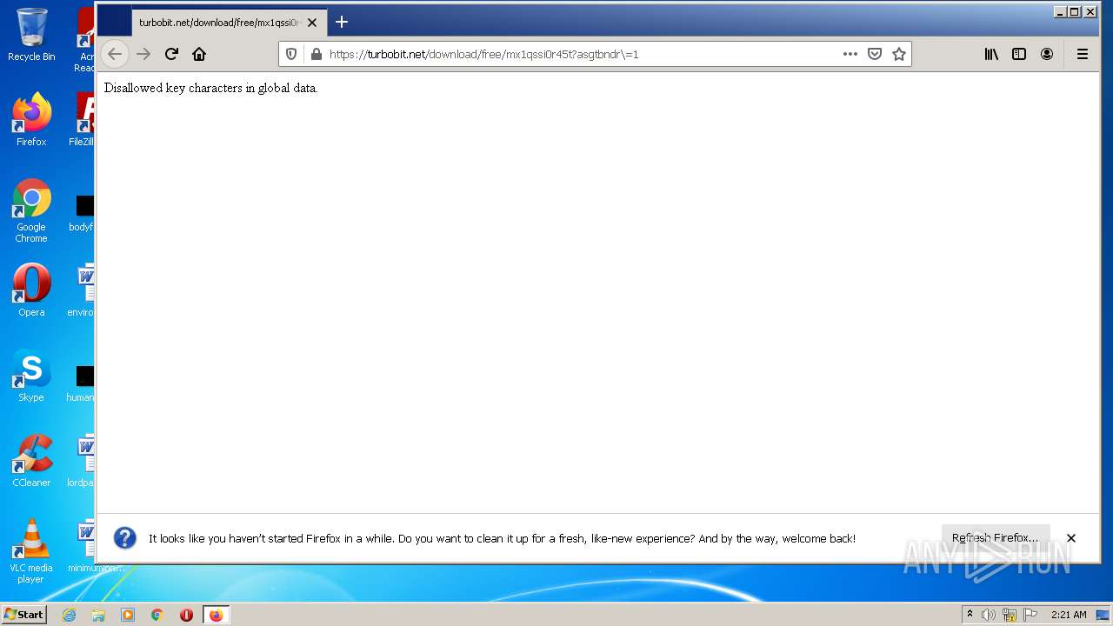Open the Recycle Bin desktop icon
The width and height of the screenshot is (1113, 626).
click(31, 35)
